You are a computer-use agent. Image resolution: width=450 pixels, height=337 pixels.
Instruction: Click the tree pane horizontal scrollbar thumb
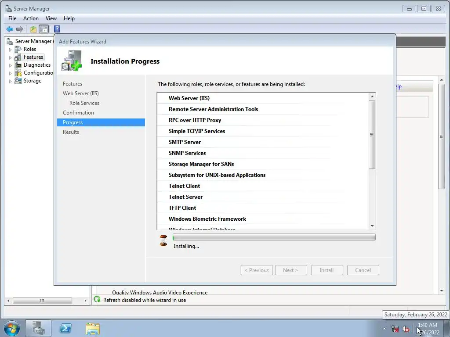click(x=42, y=301)
